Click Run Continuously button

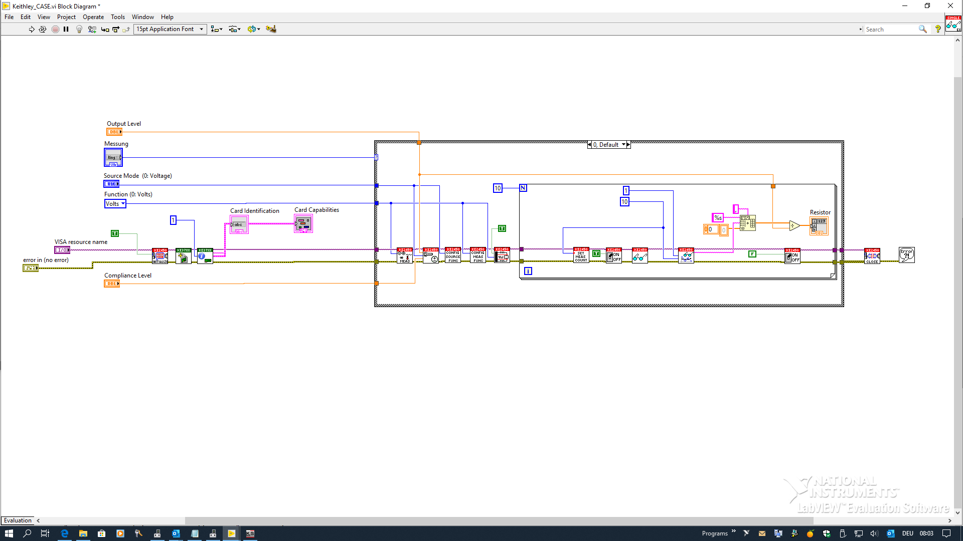43,29
